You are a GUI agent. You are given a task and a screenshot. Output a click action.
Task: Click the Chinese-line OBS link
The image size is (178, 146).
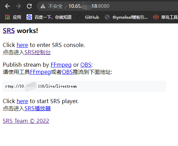[67, 72]
